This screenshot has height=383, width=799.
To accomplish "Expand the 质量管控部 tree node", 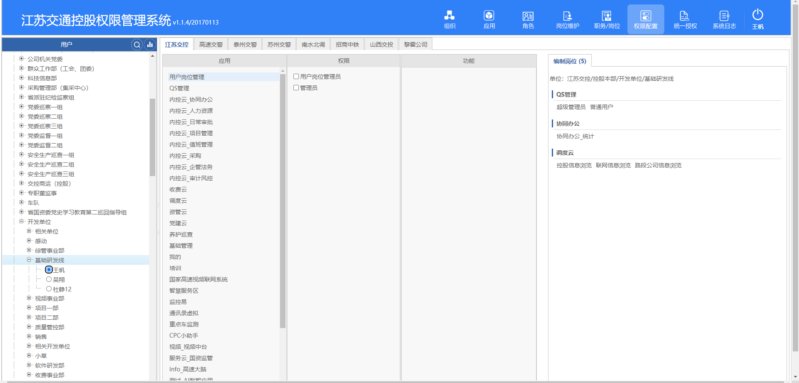I will click(x=29, y=327).
